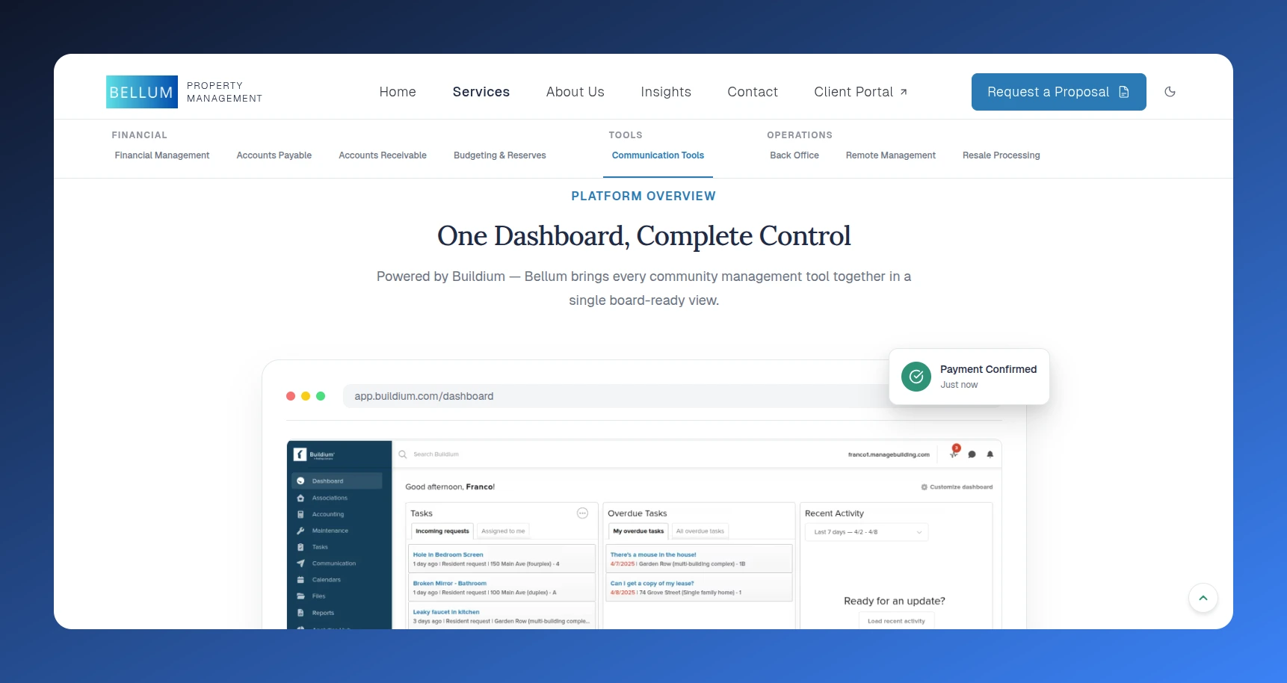Expand the Last 7 days date dropdown
Image resolution: width=1287 pixels, height=683 pixels.
867,532
